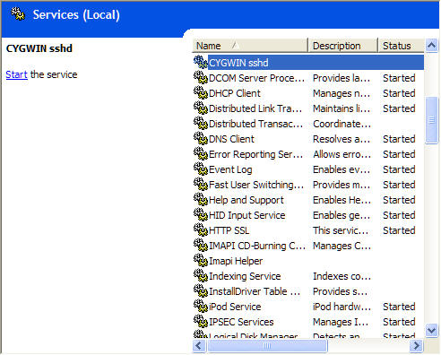The image size is (441, 355).
Task: Start the CYGWIN sshd service via the link
Action: [16, 74]
